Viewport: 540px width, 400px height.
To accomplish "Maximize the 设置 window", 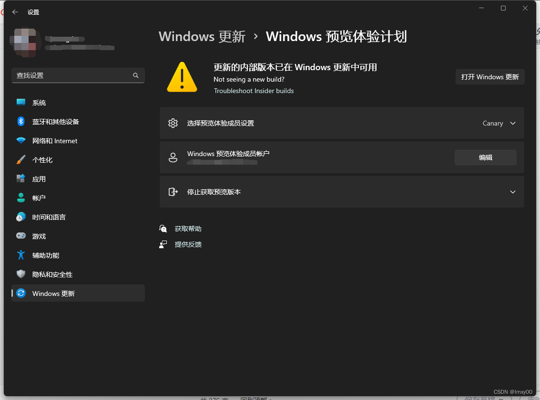I will (503, 8).
